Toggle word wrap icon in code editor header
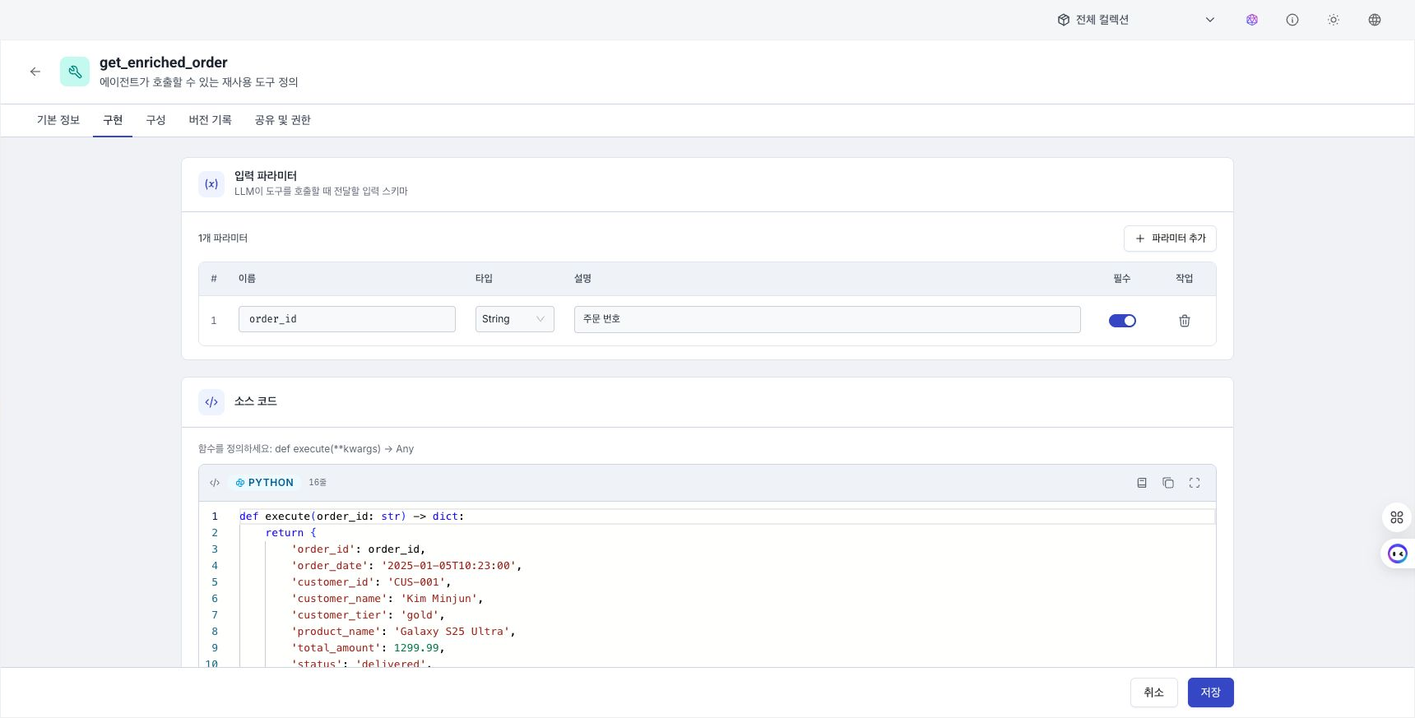 [1142, 483]
